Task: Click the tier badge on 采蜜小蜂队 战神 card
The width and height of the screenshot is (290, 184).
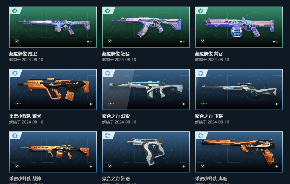Action: (x=15, y=136)
